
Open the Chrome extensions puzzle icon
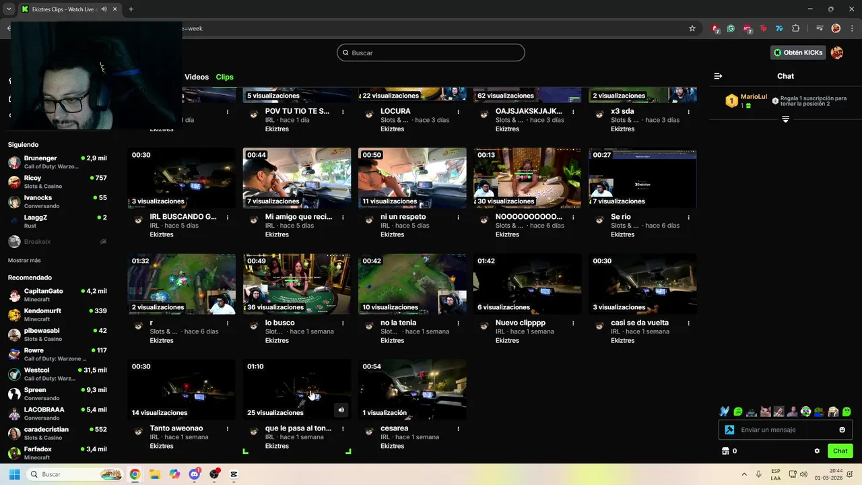[x=795, y=28]
